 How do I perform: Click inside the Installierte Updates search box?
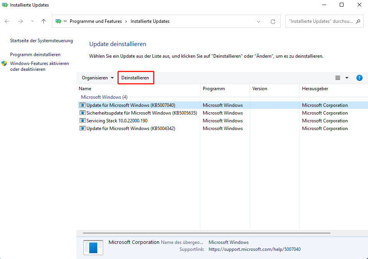tap(320, 22)
